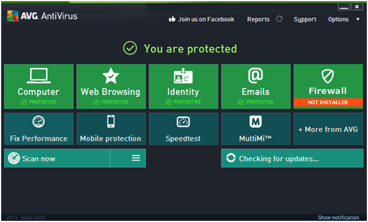Click the AVG logo icon
This screenshot has height=222, width=368.
point(13,16)
